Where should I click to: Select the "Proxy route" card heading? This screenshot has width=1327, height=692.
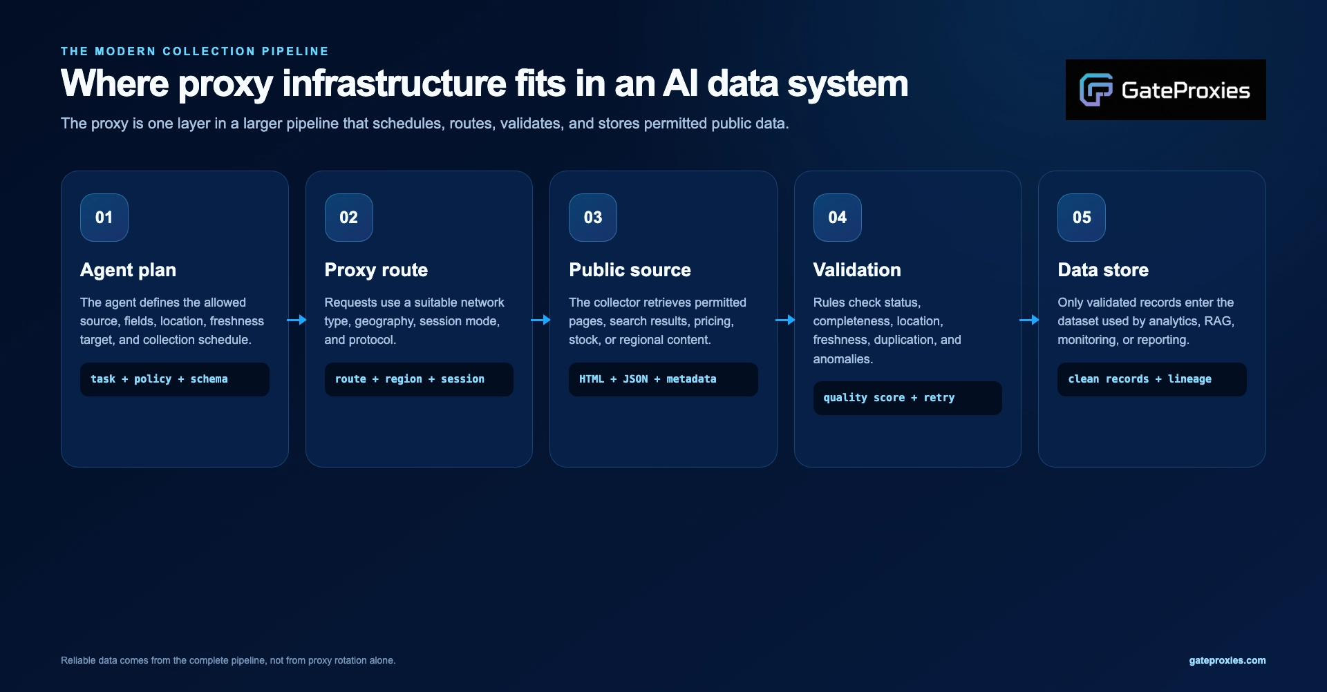[376, 270]
